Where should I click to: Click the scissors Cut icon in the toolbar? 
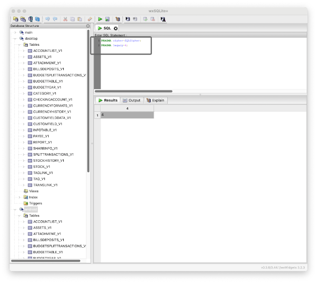pos(65,19)
